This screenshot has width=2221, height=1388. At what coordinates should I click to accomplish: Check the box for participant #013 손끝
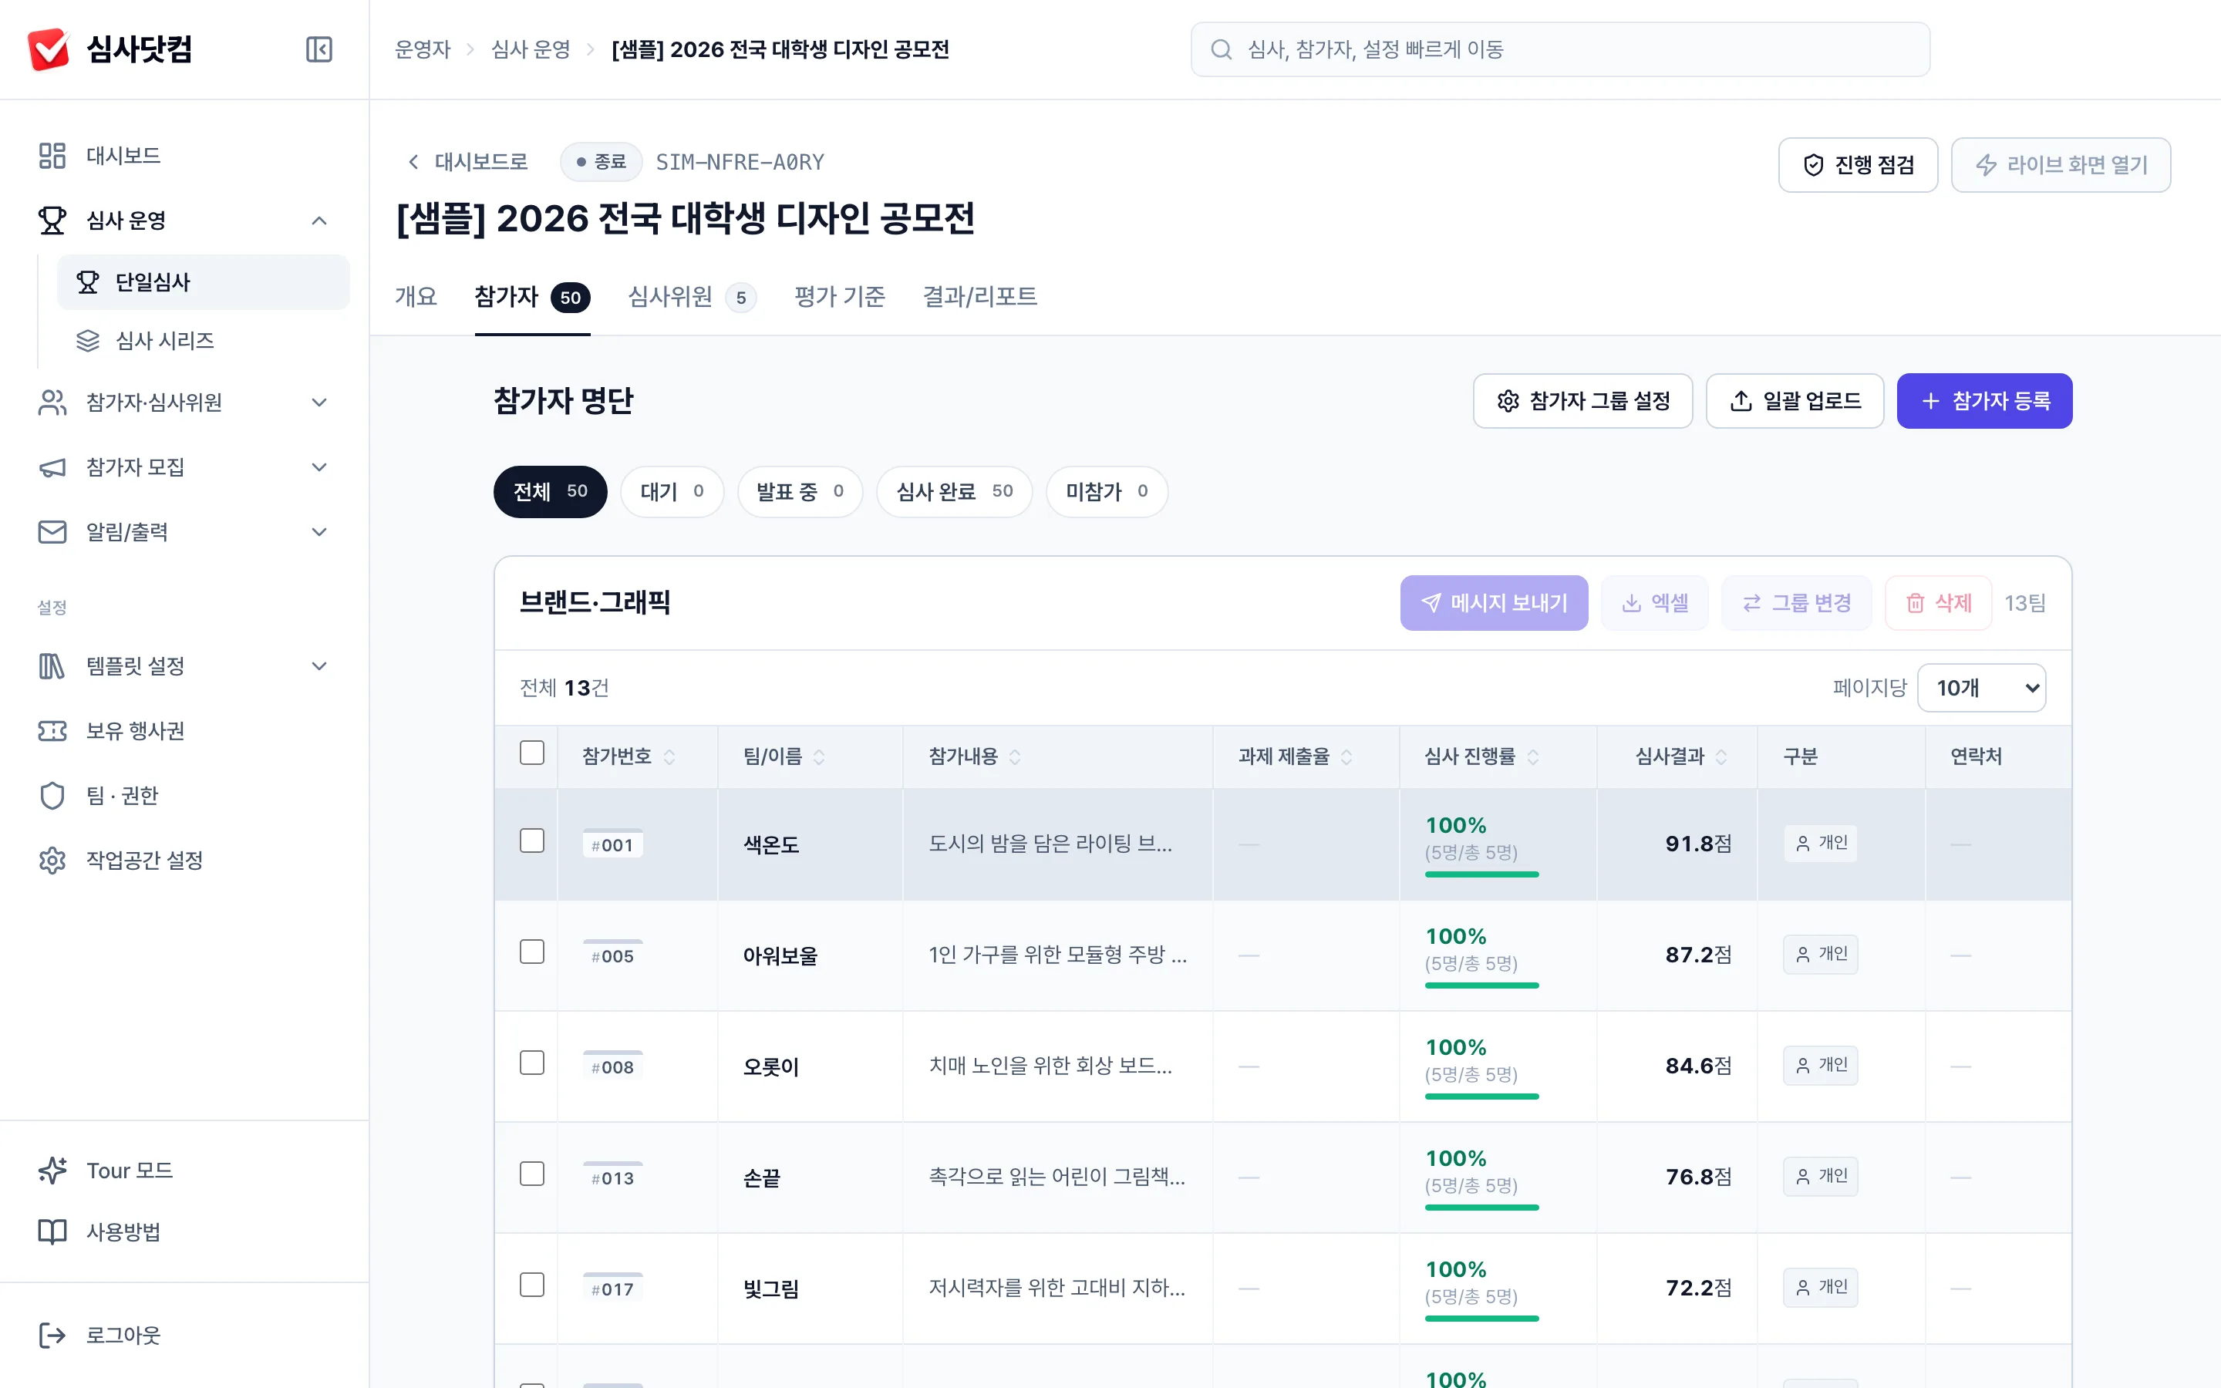pos(531,1174)
